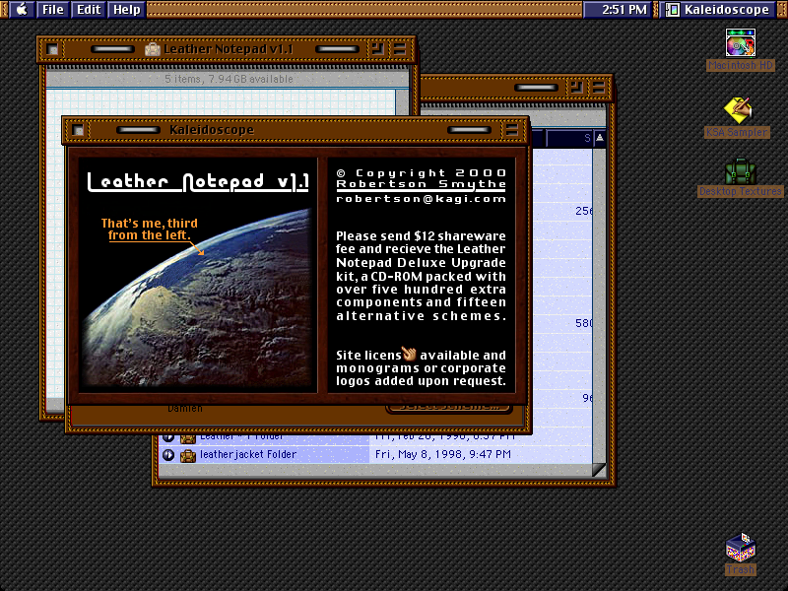Click the partially hidden Select Scheme button
Viewport: 788px width, 591px height.
coord(448,408)
